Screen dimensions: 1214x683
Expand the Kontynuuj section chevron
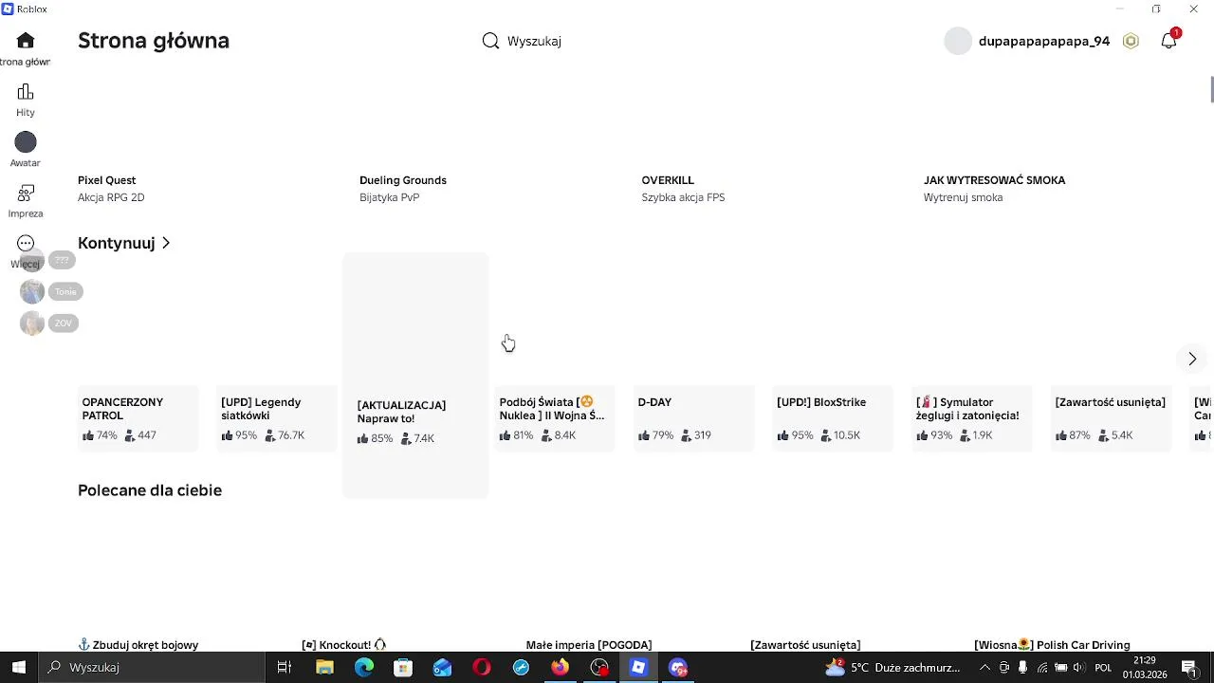pyautogui.click(x=166, y=243)
